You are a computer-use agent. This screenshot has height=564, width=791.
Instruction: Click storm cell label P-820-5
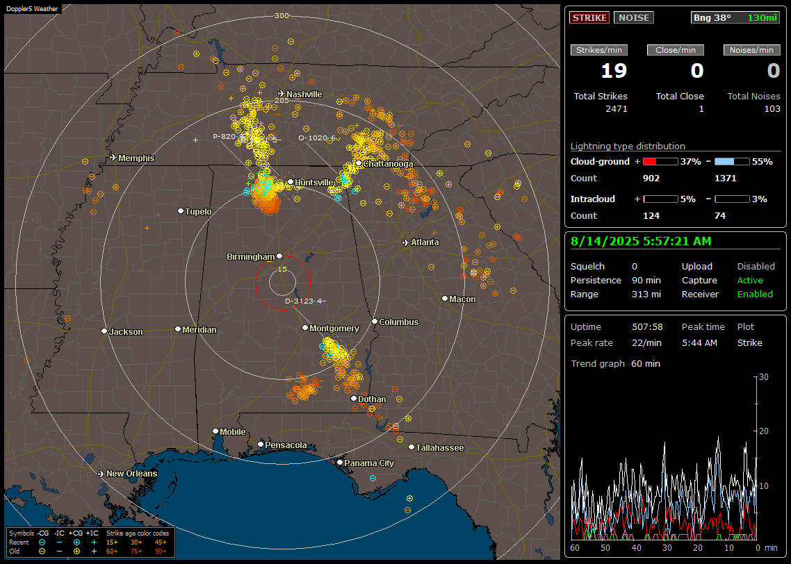coord(228,136)
